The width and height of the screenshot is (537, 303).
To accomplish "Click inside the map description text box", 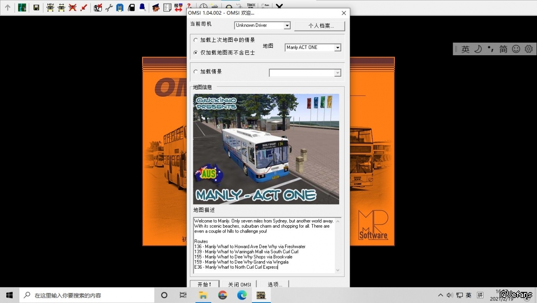I will [x=265, y=245].
